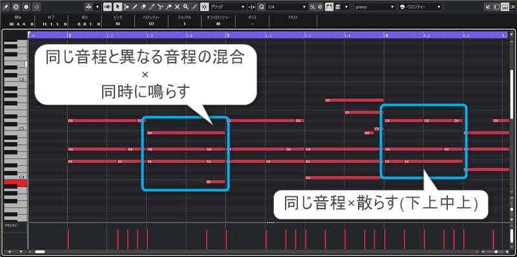This screenshot has width=517, height=257.
Task: Select the Erase tool
Action: (143, 6)
